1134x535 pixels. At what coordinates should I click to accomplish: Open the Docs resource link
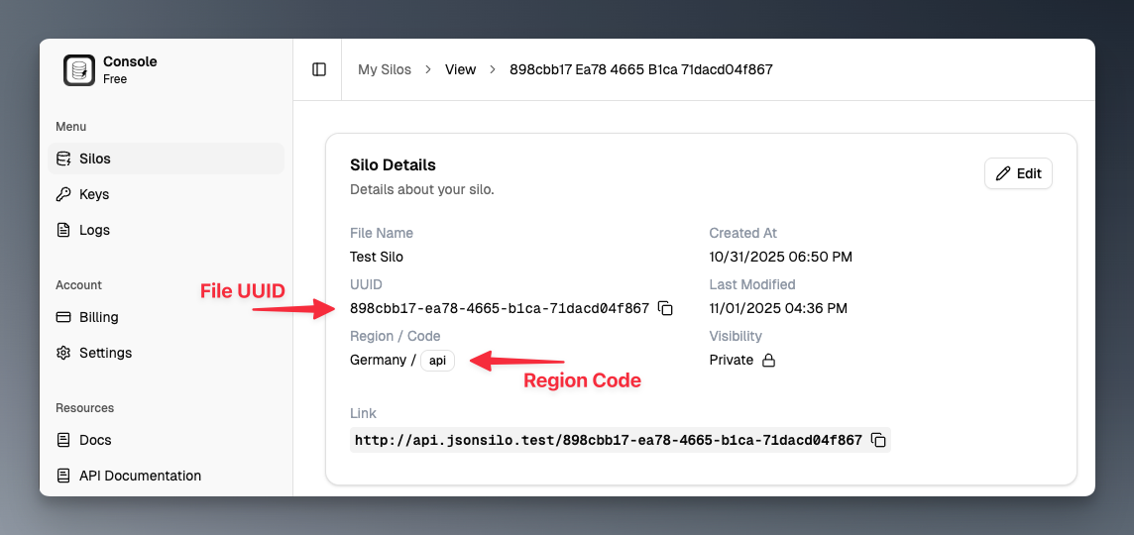(166, 440)
